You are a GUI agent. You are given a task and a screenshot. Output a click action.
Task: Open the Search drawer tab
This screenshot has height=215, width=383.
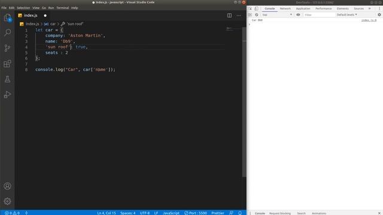coord(301,213)
